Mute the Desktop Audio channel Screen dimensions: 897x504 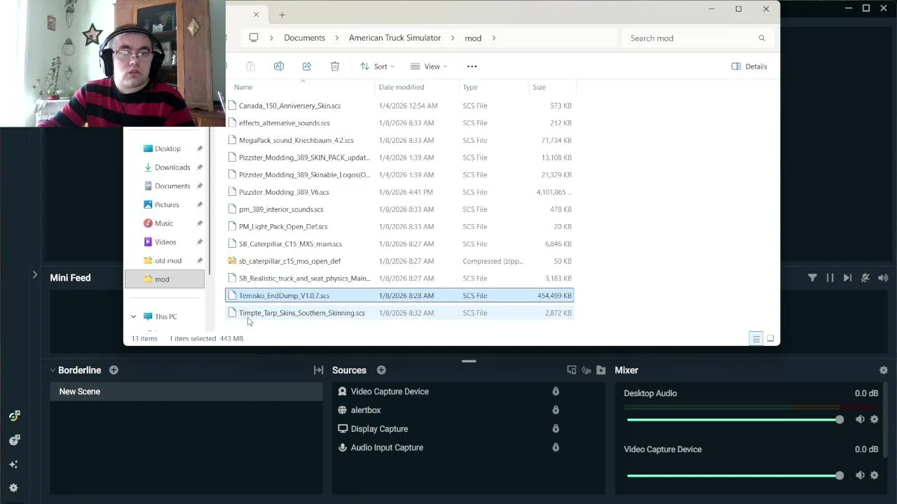[x=860, y=419]
